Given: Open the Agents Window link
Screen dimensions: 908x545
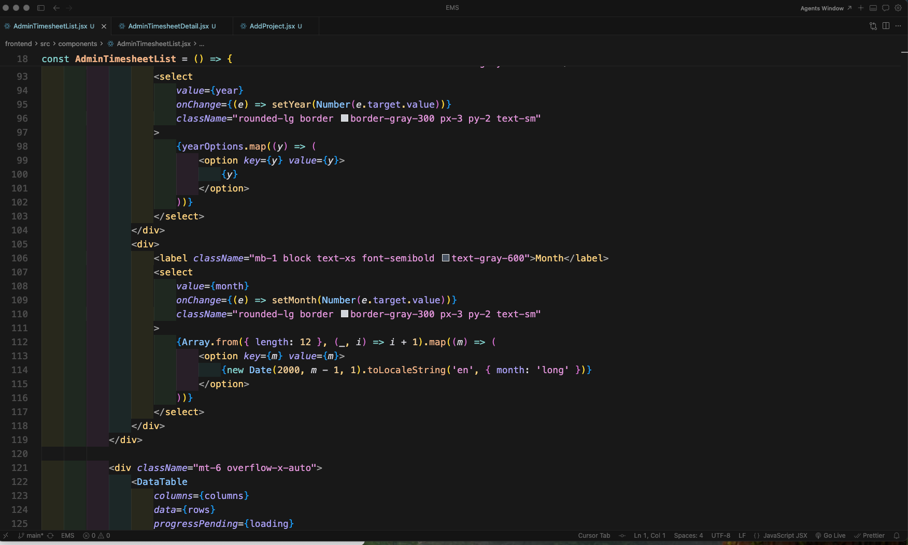Looking at the screenshot, I should [x=826, y=8].
